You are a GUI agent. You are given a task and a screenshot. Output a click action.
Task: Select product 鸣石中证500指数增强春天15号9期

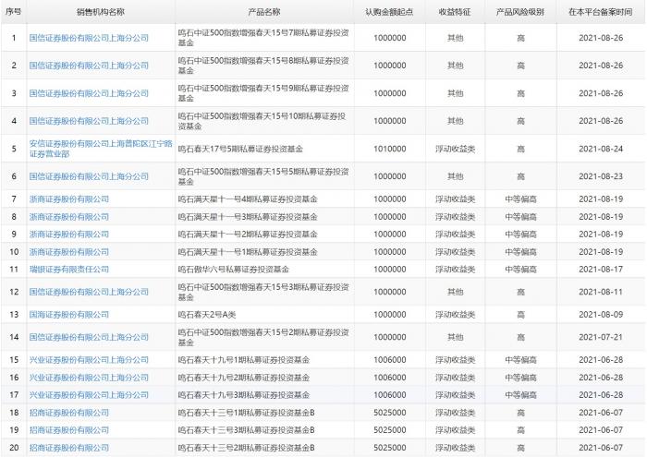263,93
